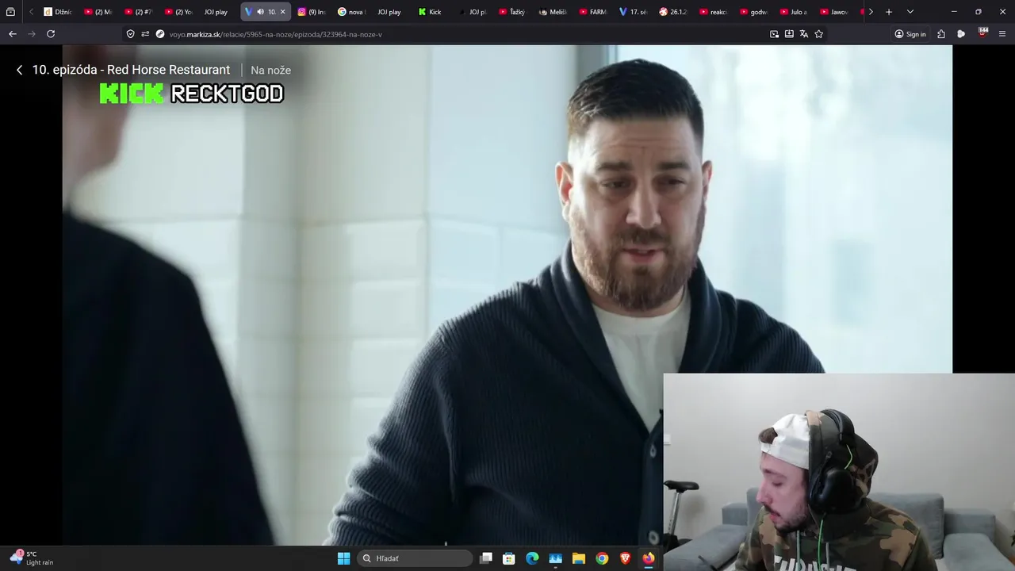
Task: Open the tracking protection shield icon
Action: point(131,34)
